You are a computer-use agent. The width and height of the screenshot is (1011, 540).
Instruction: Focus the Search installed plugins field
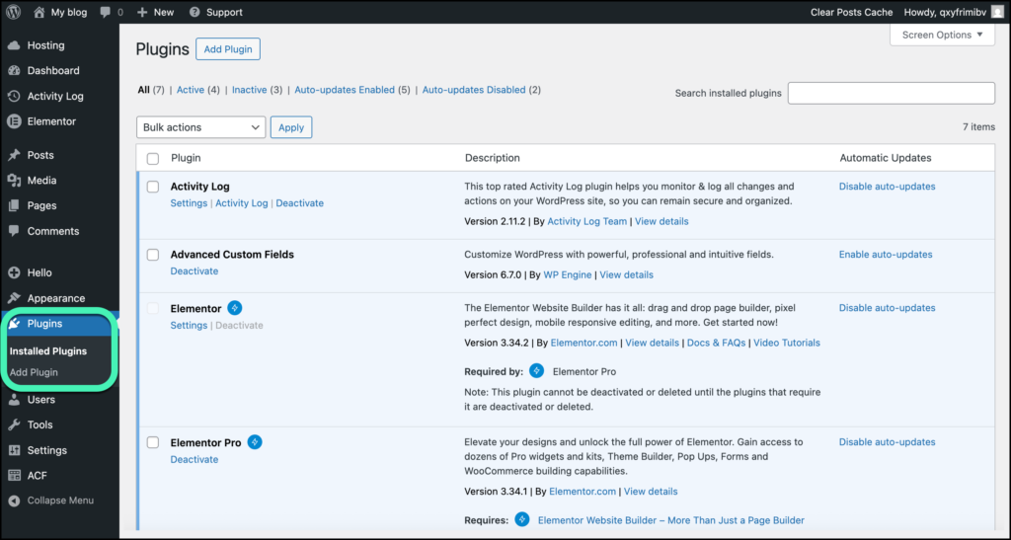pyautogui.click(x=891, y=93)
